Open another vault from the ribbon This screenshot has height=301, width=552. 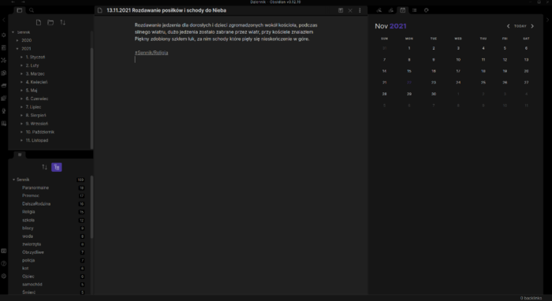(4, 251)
